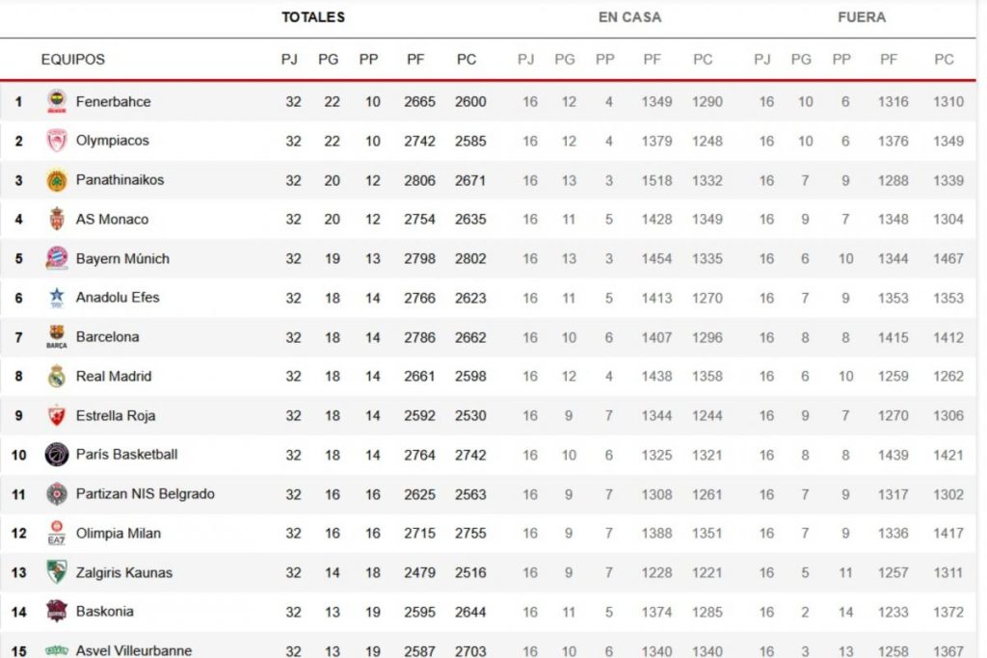Open the Estrella Roja team link
Viewport: 987px width, 658px height.
point(116,415)
